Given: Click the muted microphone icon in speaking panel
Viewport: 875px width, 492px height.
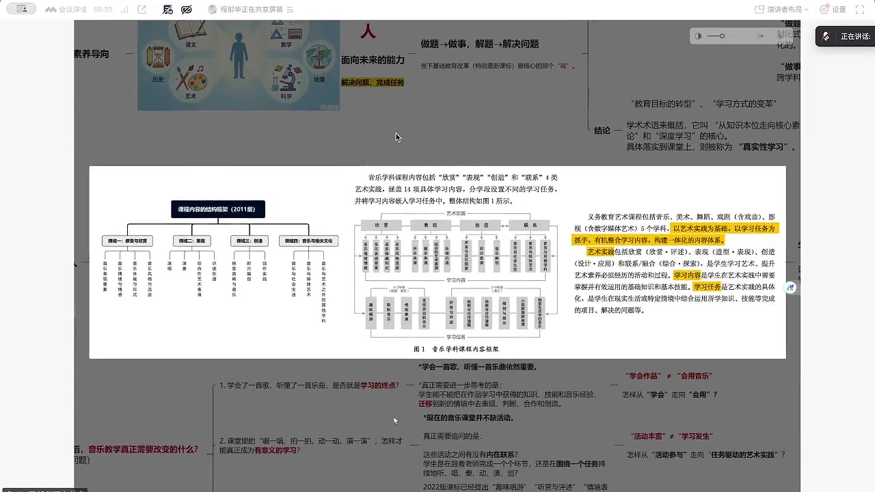Looking at the screenshot, I should point(826,36).
